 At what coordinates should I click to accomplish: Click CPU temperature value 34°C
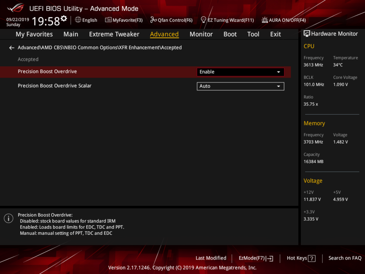point(338,65)
